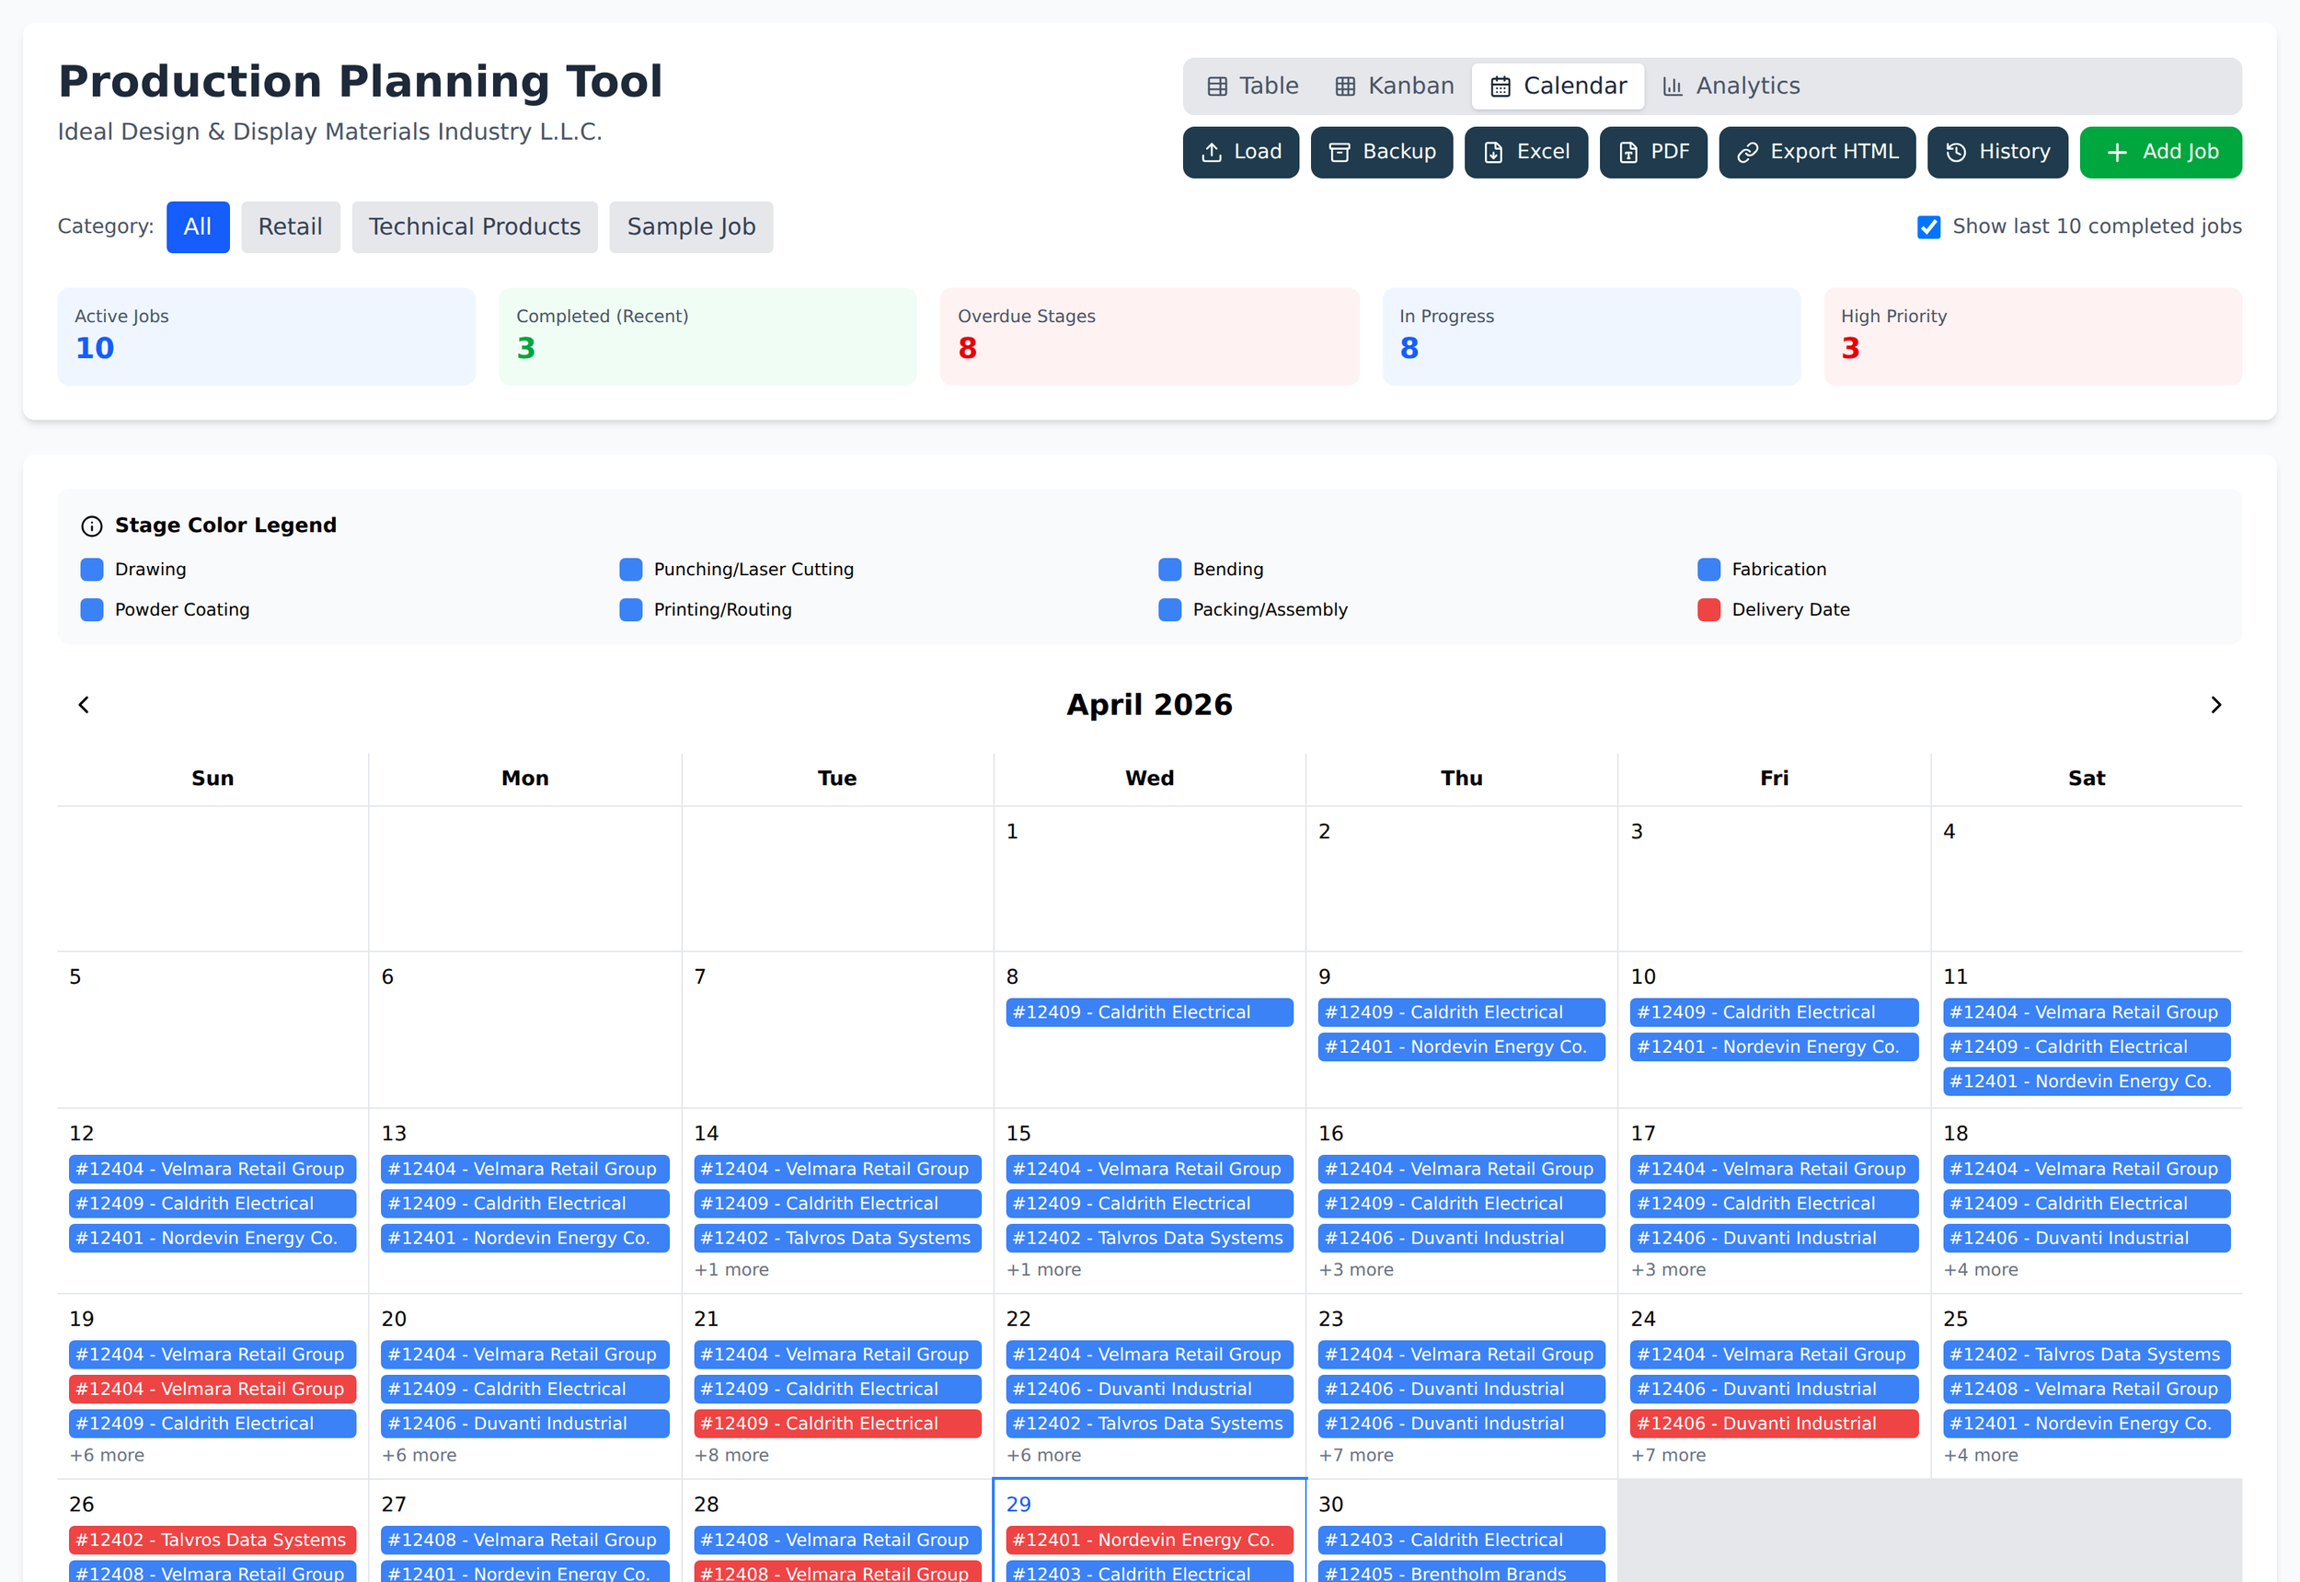Click the PDF document icon
Viewport: 2300px width, 1582px height.
(1627, 153)
